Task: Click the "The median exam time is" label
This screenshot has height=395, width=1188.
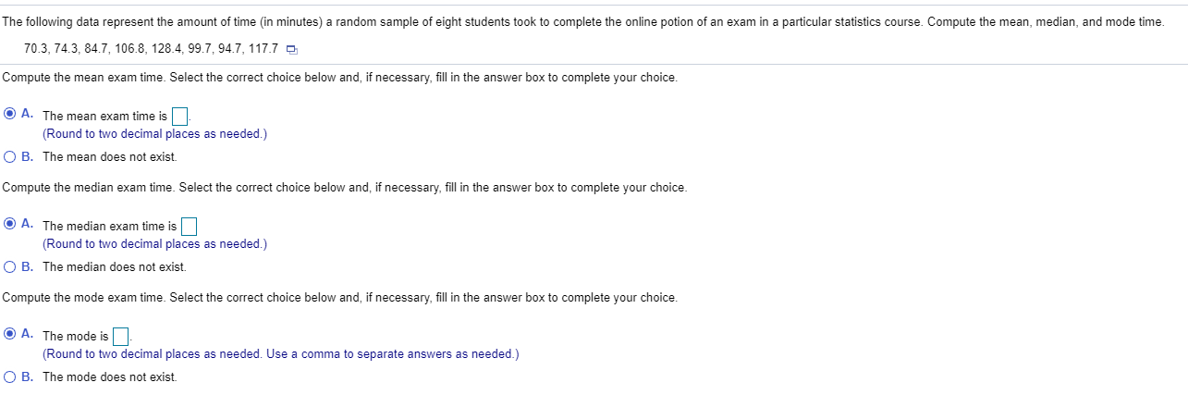Action: [109, 226]
